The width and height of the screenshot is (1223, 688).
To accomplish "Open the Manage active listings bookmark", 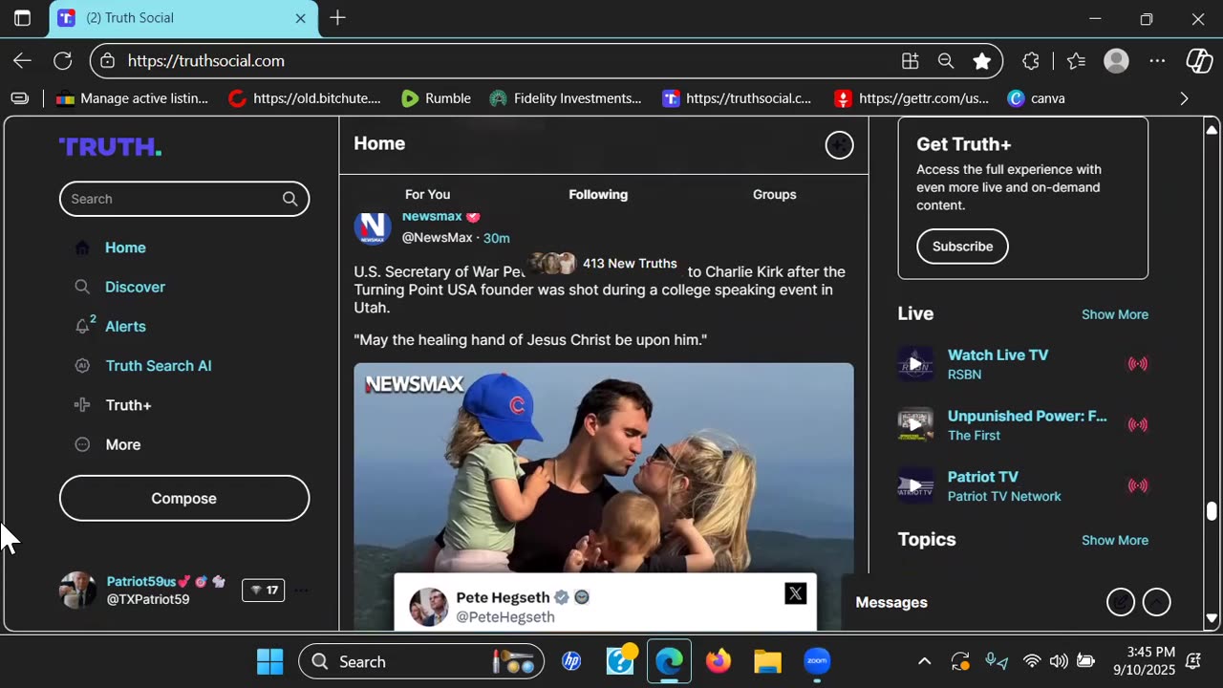I will tap(132, 98).
